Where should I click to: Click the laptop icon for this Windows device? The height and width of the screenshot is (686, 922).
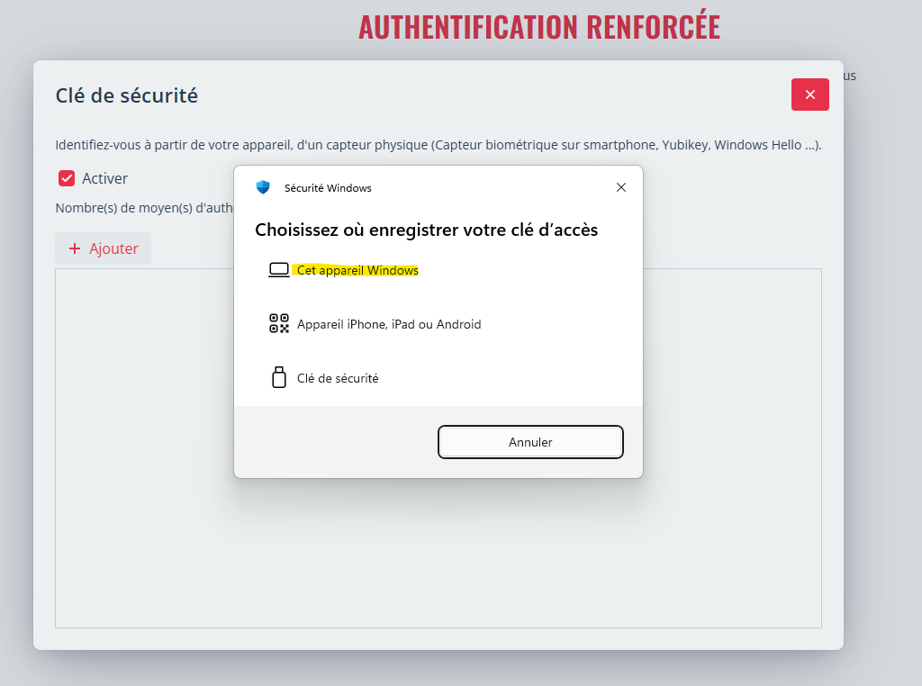279,270
